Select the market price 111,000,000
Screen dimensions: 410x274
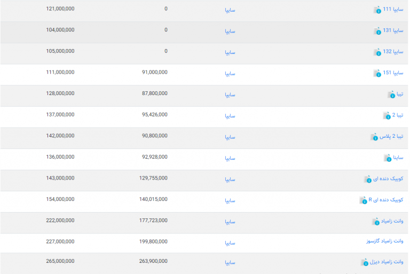[60, 73]
